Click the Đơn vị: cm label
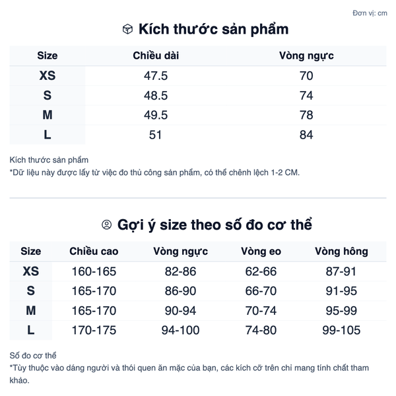This screenshot has height=396, width=396. (x=370, y=13)
